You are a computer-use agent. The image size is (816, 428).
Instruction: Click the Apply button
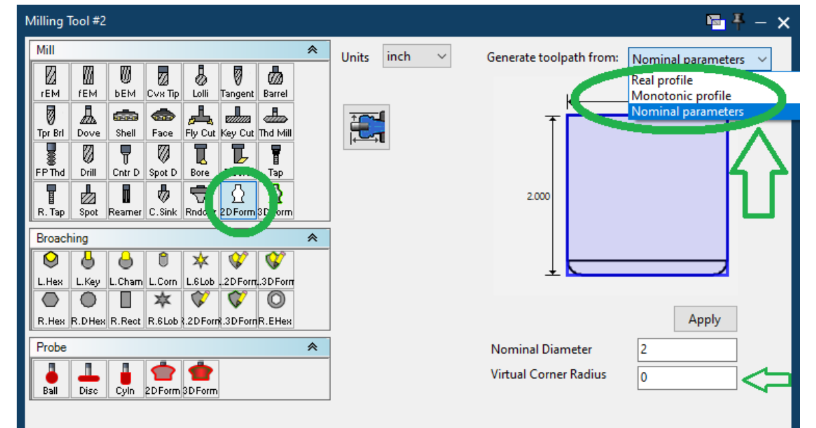pyautogui.click(x=705, y=319)
